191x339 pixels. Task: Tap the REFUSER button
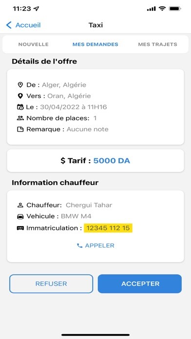pyautogui.click(x=51, y=283)
